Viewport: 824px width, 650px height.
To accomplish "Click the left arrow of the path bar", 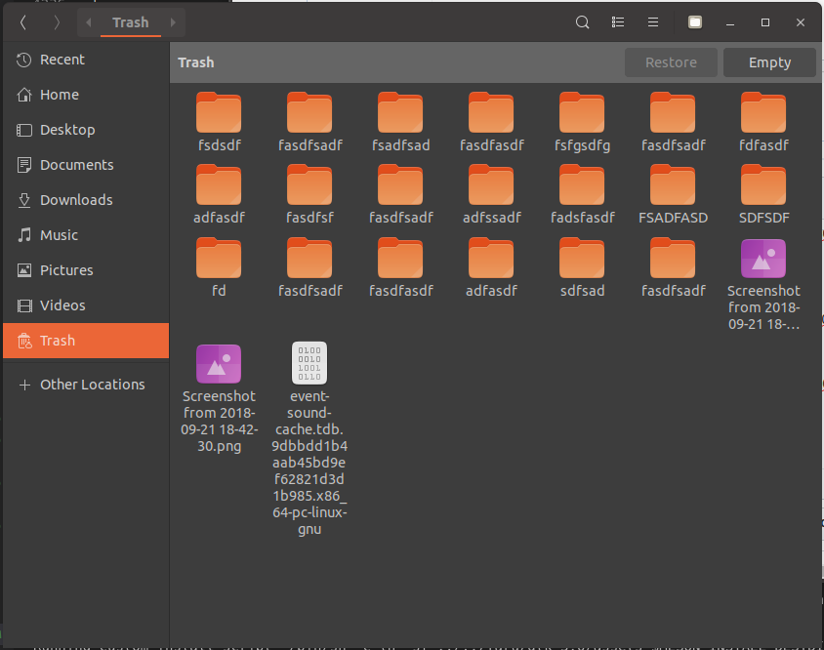I will coord(88,22).
